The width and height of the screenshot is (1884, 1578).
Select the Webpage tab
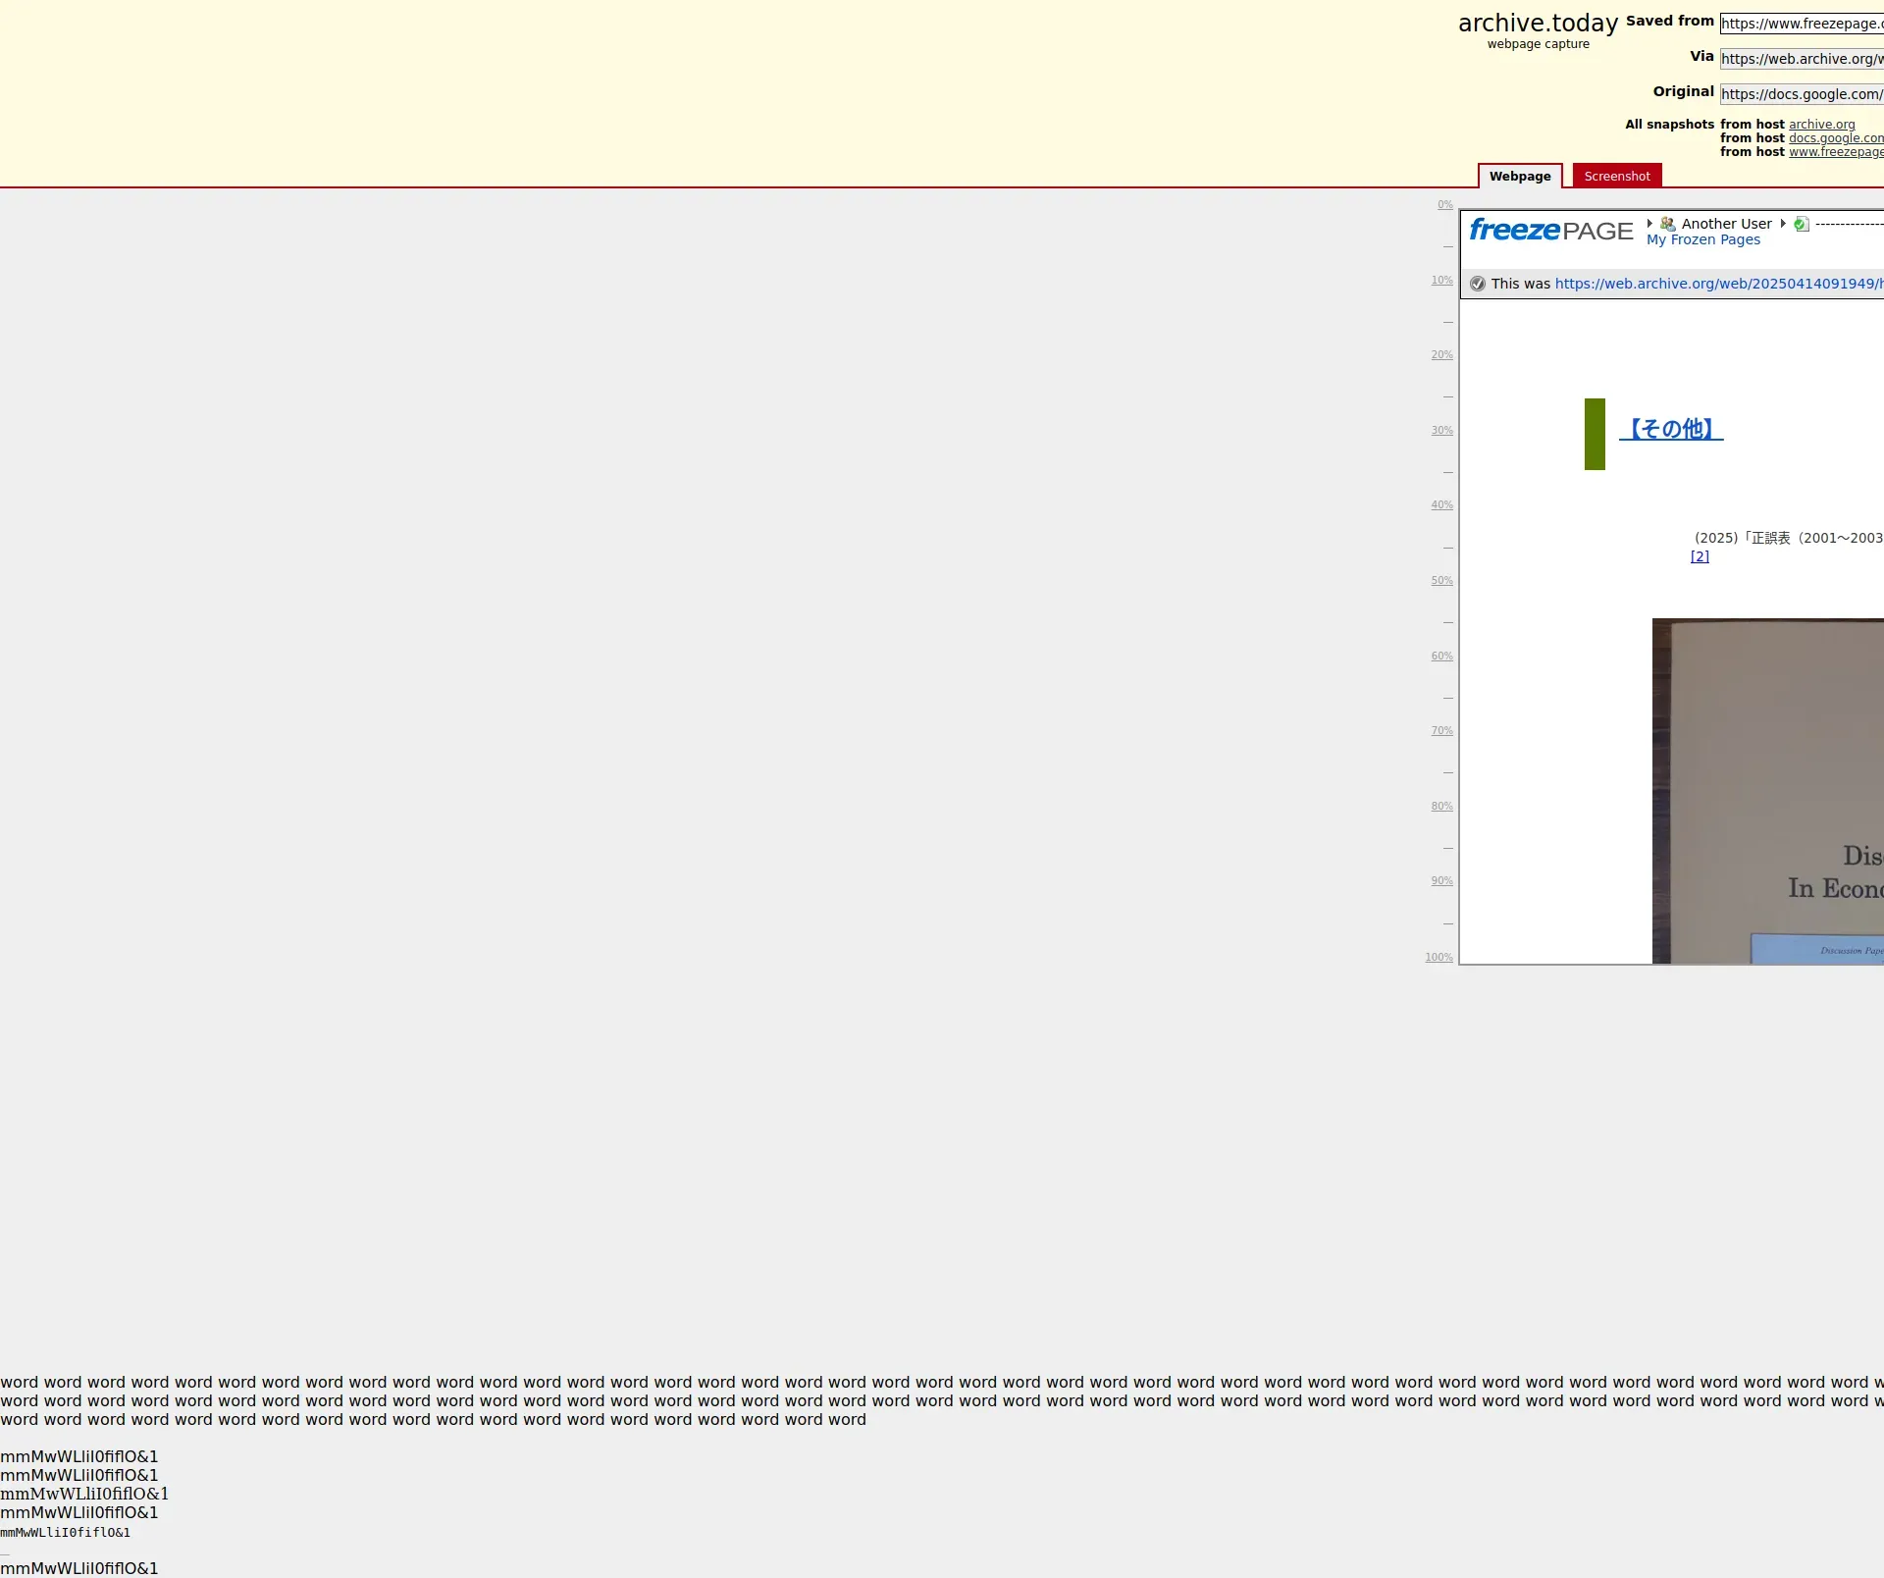[x=1519, y=177]
